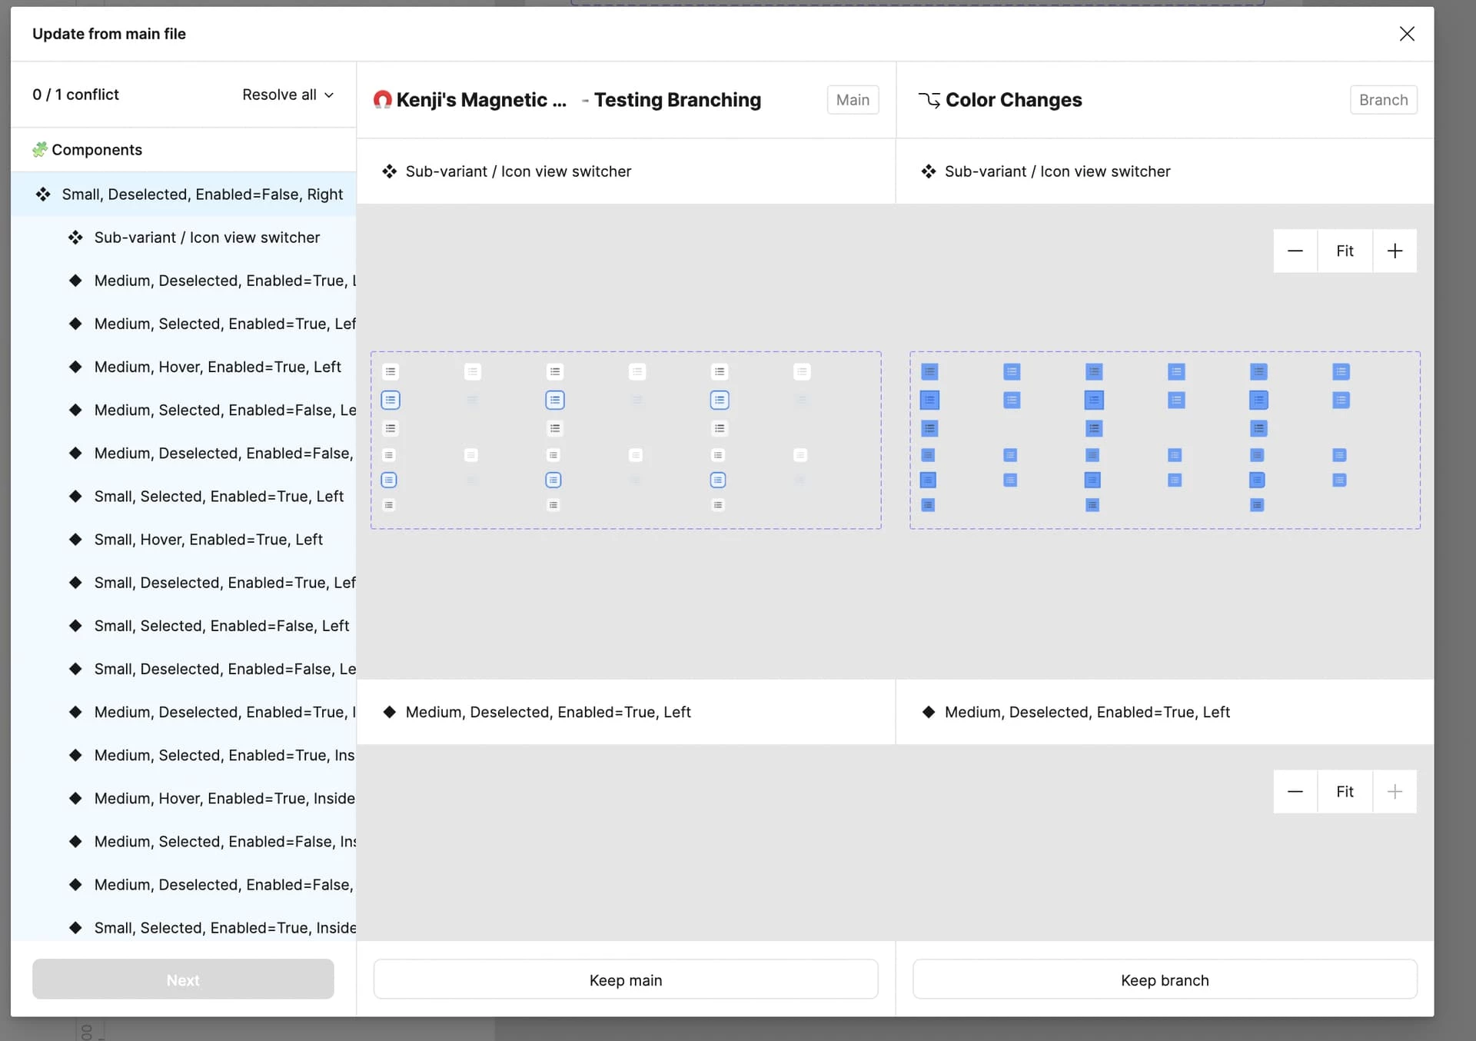Click Keep main button
The image size is (1476, 1041).
[625, 979]
